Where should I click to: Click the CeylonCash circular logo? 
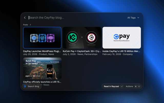click(x=91, y=37)
